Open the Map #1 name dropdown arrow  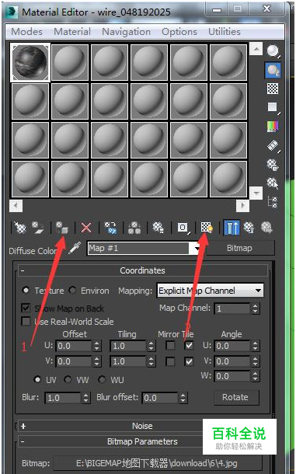click(x=197, y=249)
